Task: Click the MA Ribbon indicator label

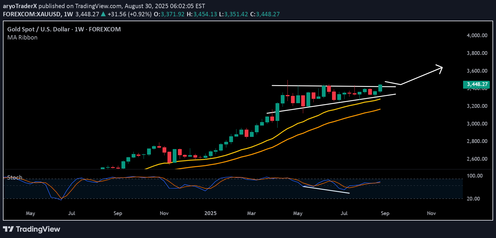Action: (22, 37)
